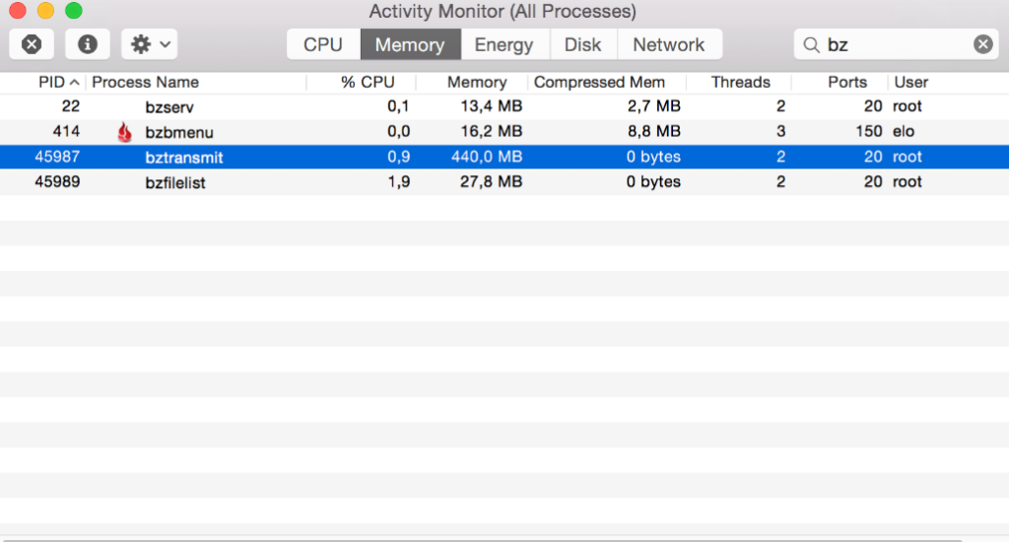Click PID 45989 cell

[57, 181]
